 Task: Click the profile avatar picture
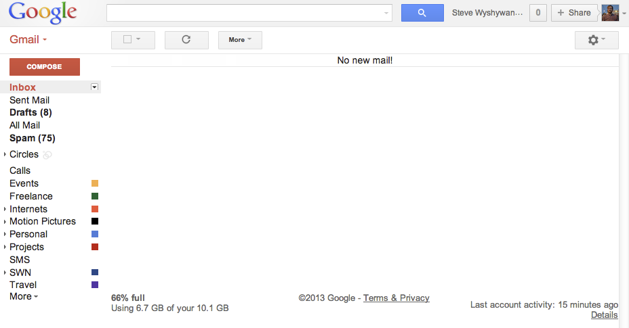(610, 13)
